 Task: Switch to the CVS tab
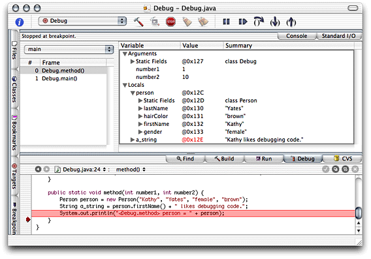[342, 159]
